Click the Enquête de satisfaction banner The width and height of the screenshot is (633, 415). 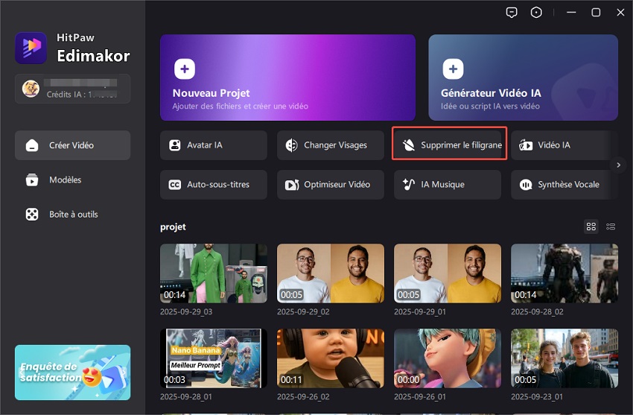72,373
